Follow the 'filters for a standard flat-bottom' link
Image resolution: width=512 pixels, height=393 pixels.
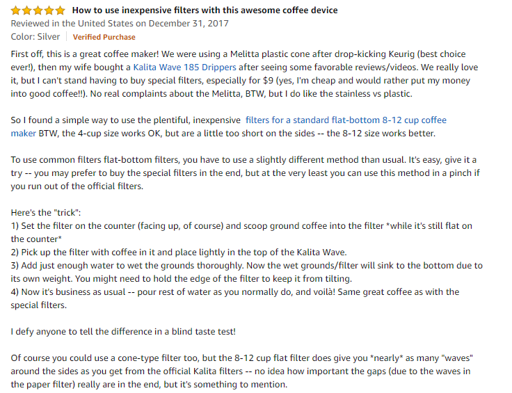346,120
